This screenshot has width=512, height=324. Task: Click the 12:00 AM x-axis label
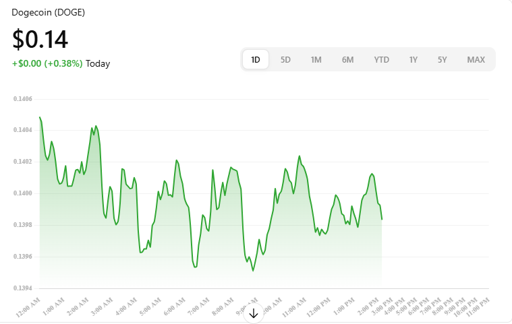click(x=28, y=307)
